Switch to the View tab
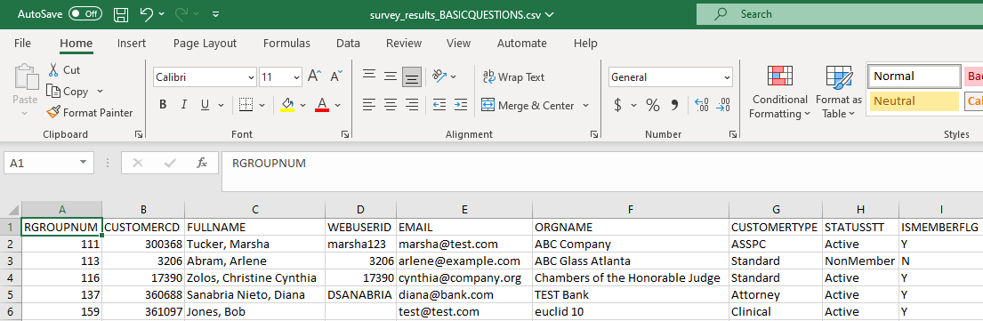The height and width of the screenshot is (321, 983). (458, 44)
